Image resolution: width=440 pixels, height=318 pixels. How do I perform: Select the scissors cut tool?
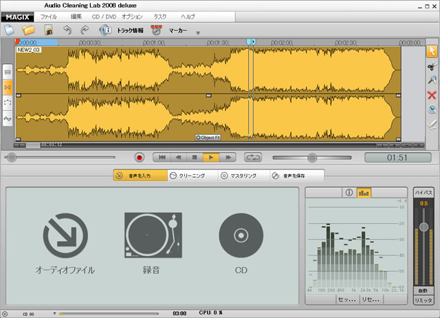[x=431, y=65]
